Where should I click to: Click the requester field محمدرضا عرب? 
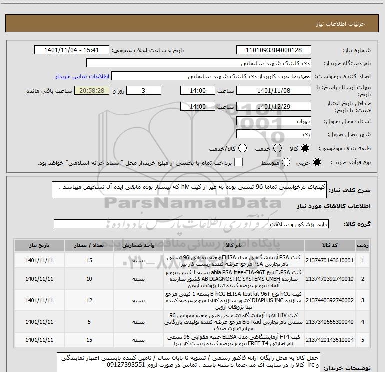click(x=211, y=76)
